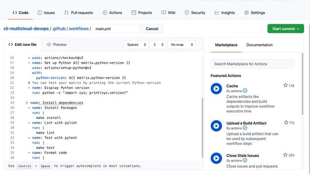Image resolution: width=310 pixels, height=174 pixels.
Task: Click verified badge under Upload a Build Artifact
Action: (x=245, y=128)
